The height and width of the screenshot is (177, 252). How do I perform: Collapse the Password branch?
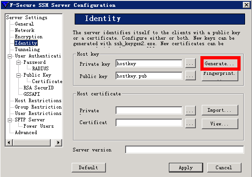[18, 62]
